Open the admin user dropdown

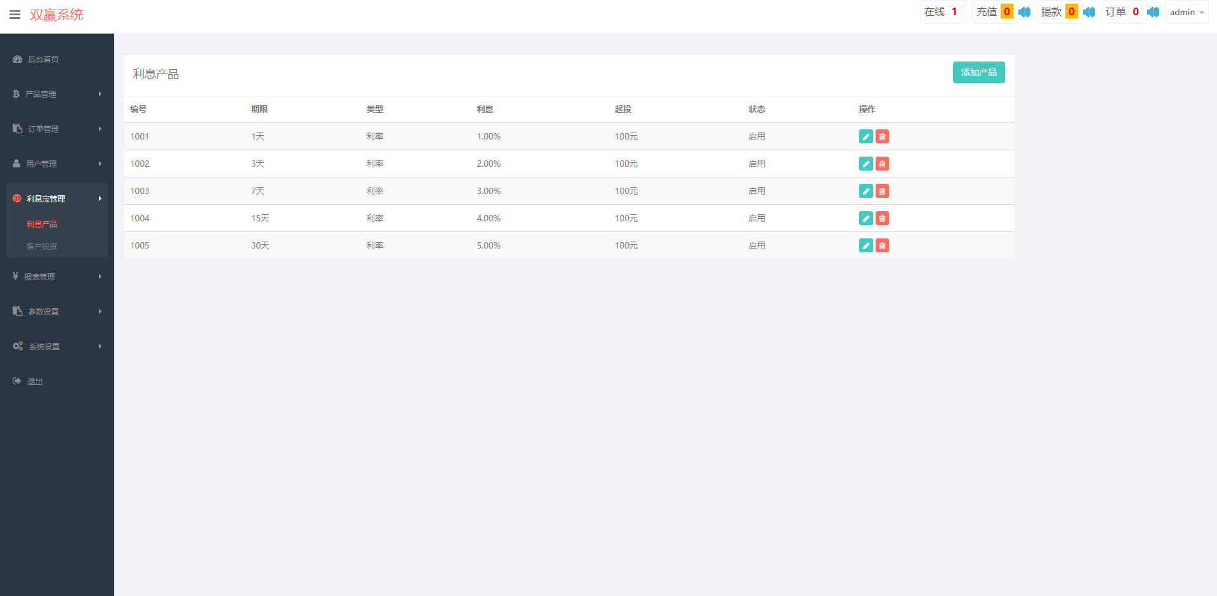[1187, 12]
